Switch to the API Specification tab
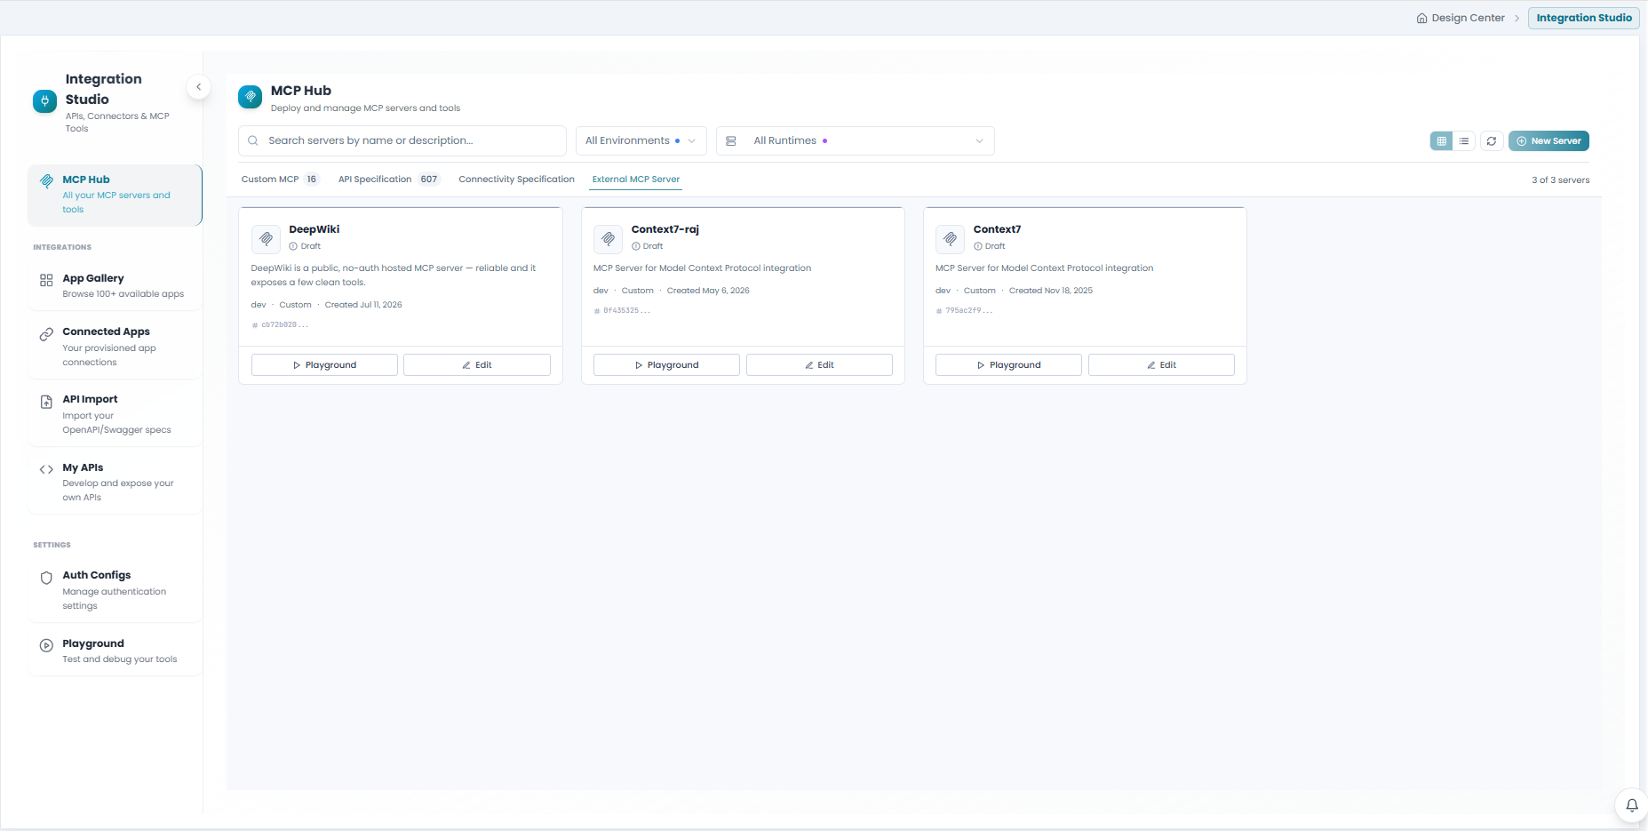Screen dimensions: 1648x831 click(389, 180)
